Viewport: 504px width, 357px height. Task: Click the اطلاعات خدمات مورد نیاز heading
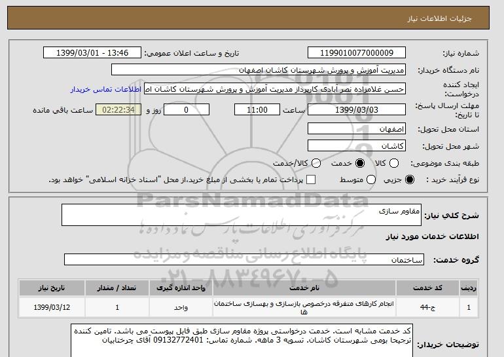click(432, 236)
